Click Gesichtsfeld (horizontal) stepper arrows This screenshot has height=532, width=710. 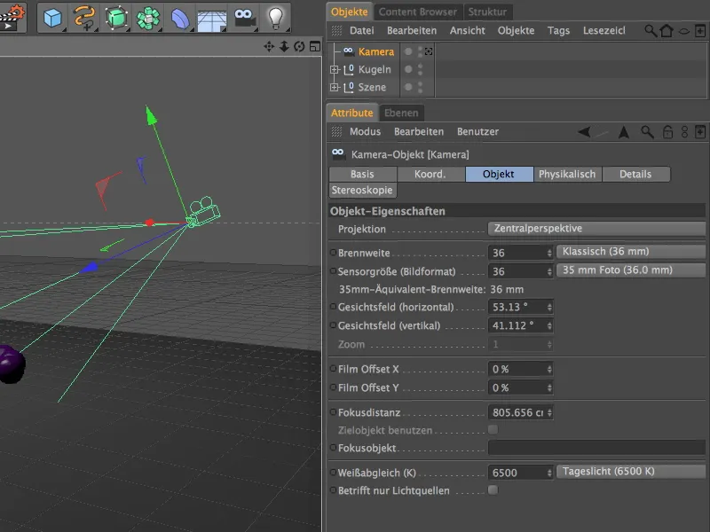point(549,307)
